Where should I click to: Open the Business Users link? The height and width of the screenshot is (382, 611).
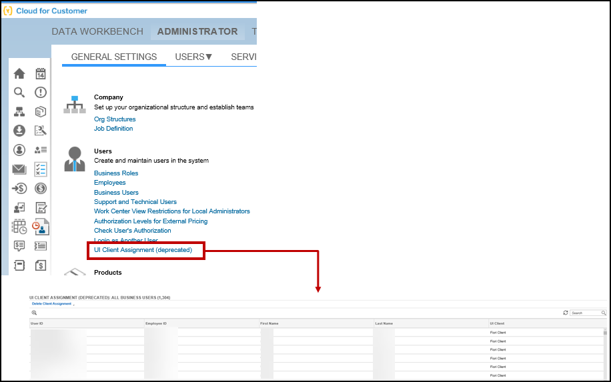pyautogui.click(x=116, y=193)
